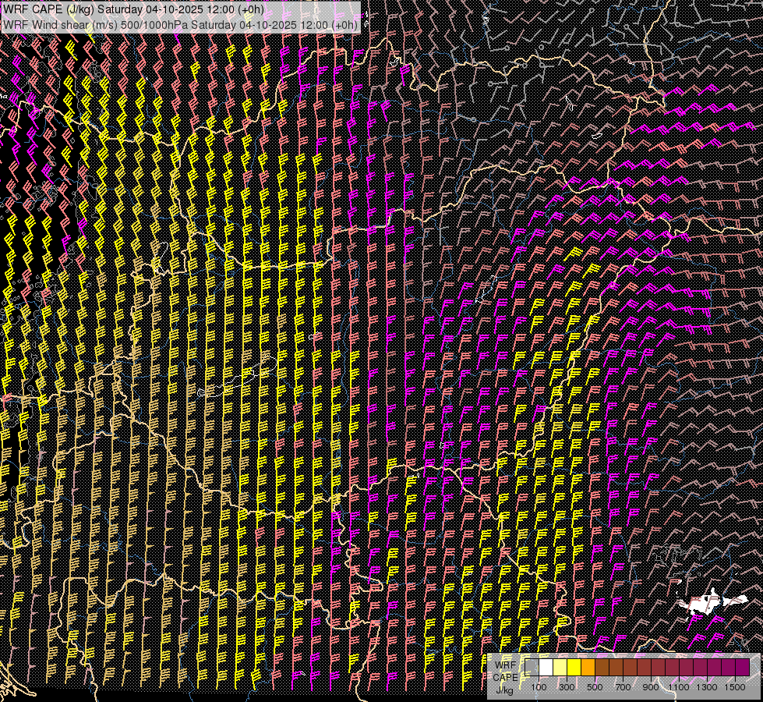Select the rightmost purple legend swatch
Image resolution: width=763 pixels, height=702 pixels.
tap(742, 668)
